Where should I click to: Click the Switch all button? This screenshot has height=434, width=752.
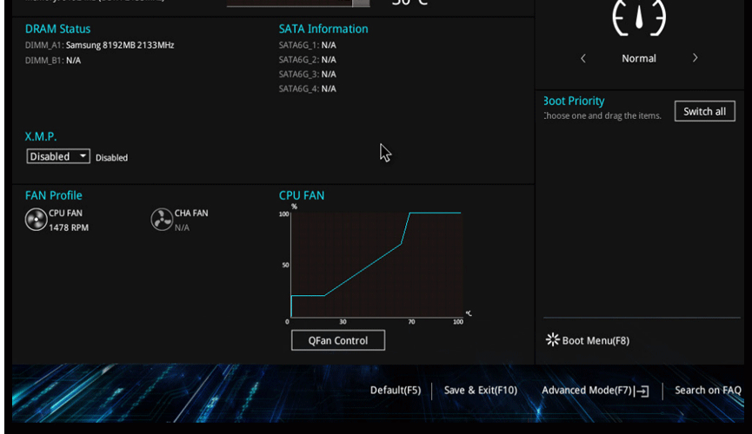pos(704,111)
